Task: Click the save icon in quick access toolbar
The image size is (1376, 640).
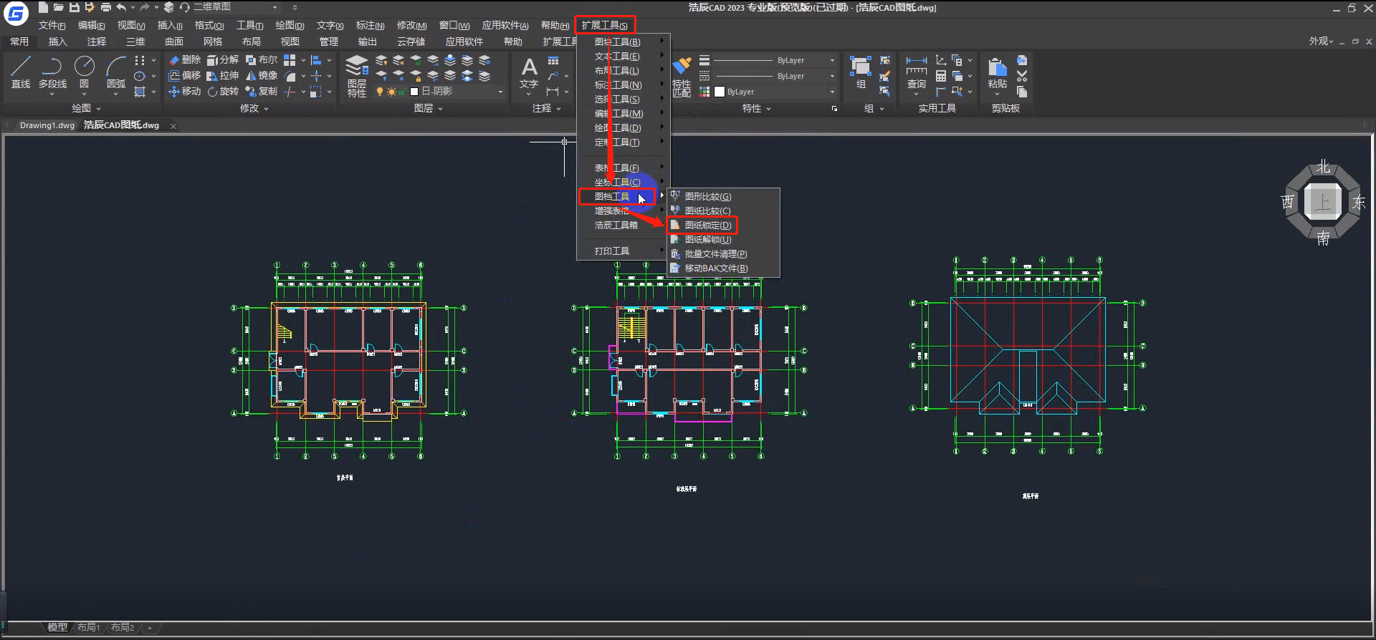Action: [x=74, y=7]
